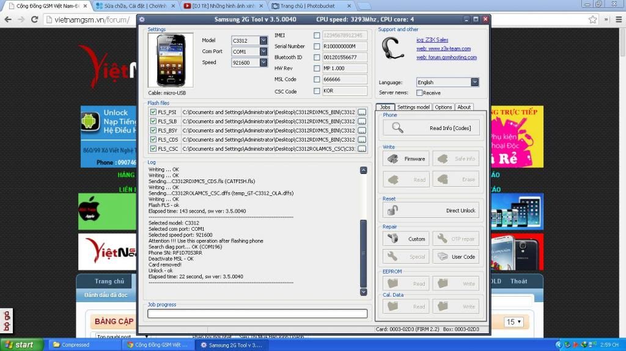Click the Samsung 2G Tool gear icon
The image size is (626, 351).
coord(142,19)
